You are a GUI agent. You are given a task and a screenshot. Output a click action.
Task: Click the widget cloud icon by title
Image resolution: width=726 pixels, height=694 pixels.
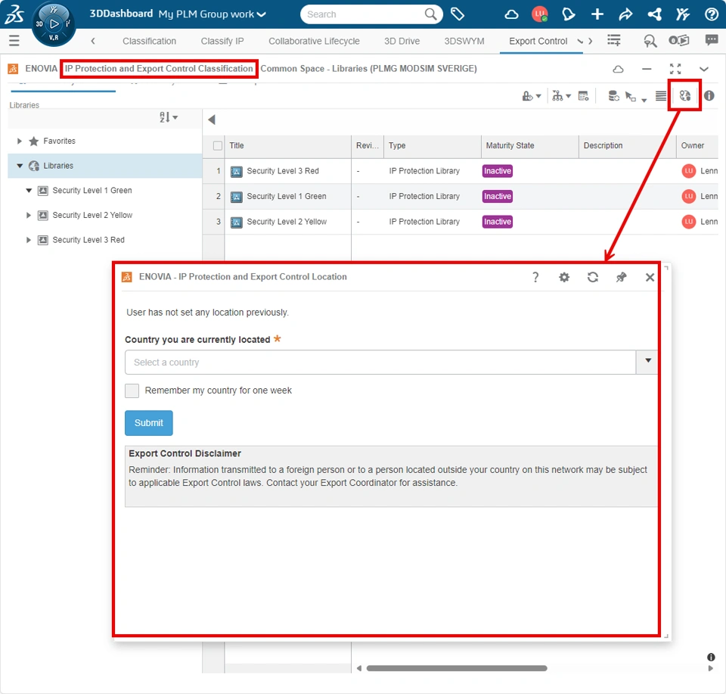click(x=618, y=69)
